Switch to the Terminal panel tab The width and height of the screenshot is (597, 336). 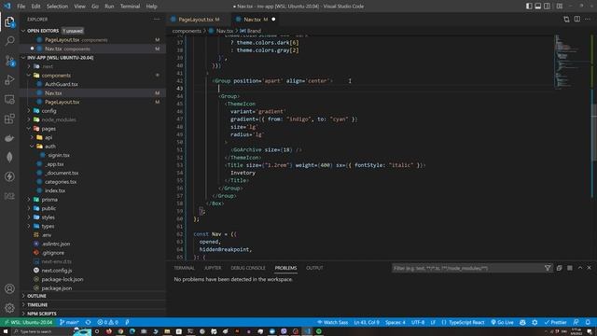click(185, 268)
